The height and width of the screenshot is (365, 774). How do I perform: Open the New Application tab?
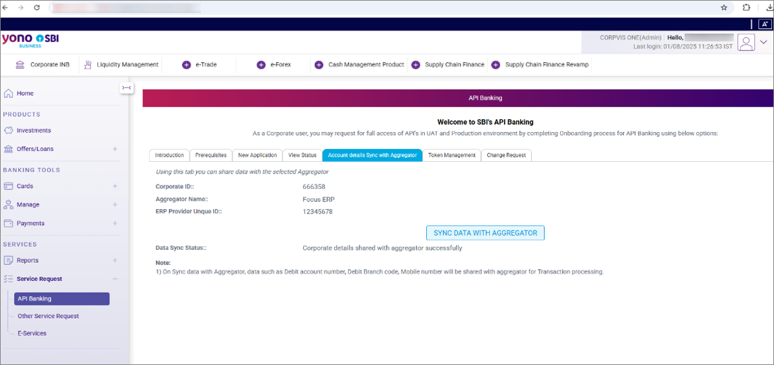coord(257,155)
